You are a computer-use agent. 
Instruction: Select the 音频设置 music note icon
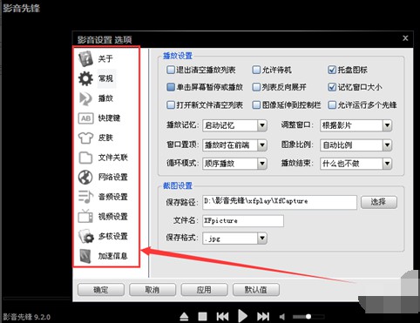pos(85,197)
